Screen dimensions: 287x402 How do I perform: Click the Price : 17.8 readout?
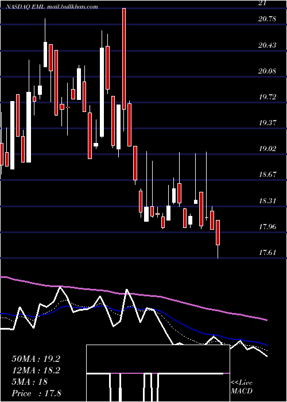[36, 393]
